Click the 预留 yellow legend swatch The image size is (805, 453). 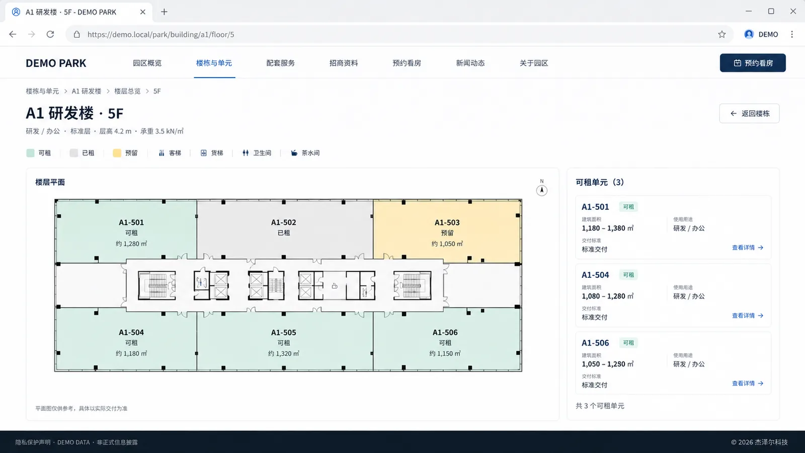tap(117, 153)
